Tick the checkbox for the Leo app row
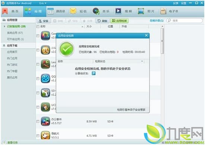205x145 pixels. (x=38, y=64)
